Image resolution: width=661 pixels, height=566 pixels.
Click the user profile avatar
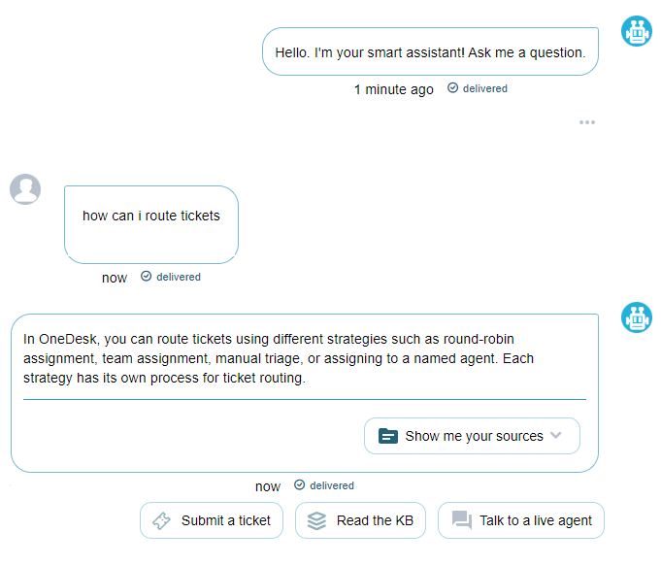(25, 189)
